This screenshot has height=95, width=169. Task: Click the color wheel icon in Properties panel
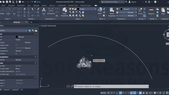[117, 9]
